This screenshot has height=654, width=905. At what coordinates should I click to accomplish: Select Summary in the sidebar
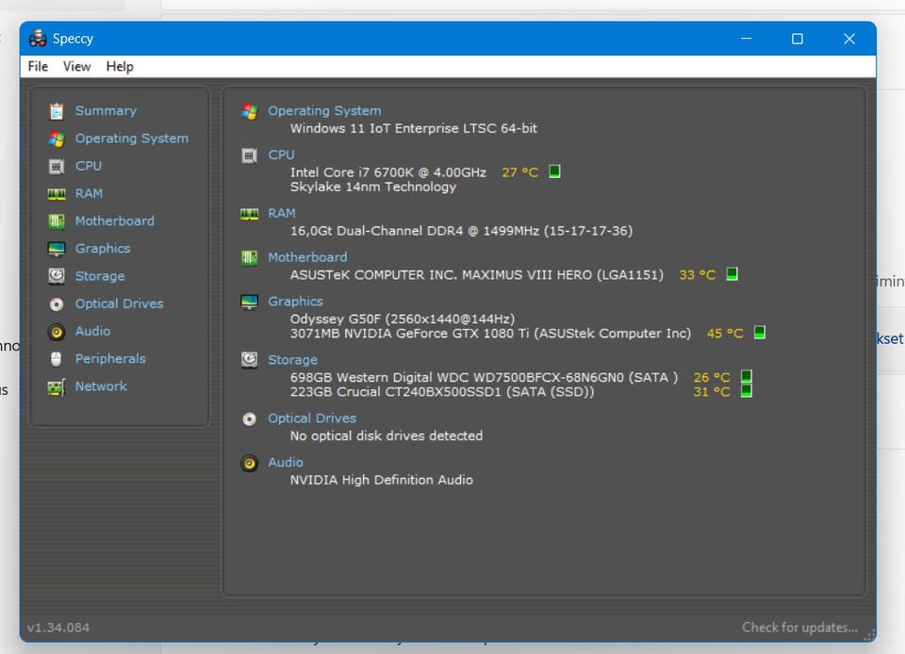click(x=106, y=111)
